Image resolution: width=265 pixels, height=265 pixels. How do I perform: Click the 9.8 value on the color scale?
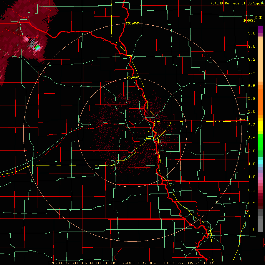tap(252, 33)
